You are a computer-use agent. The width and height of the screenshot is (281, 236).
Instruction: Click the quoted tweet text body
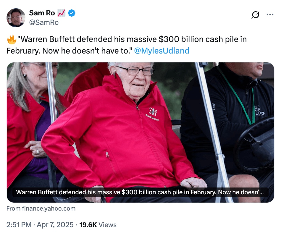click(x=127, y=45)
